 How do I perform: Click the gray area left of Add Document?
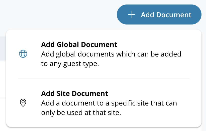(58, 15)
